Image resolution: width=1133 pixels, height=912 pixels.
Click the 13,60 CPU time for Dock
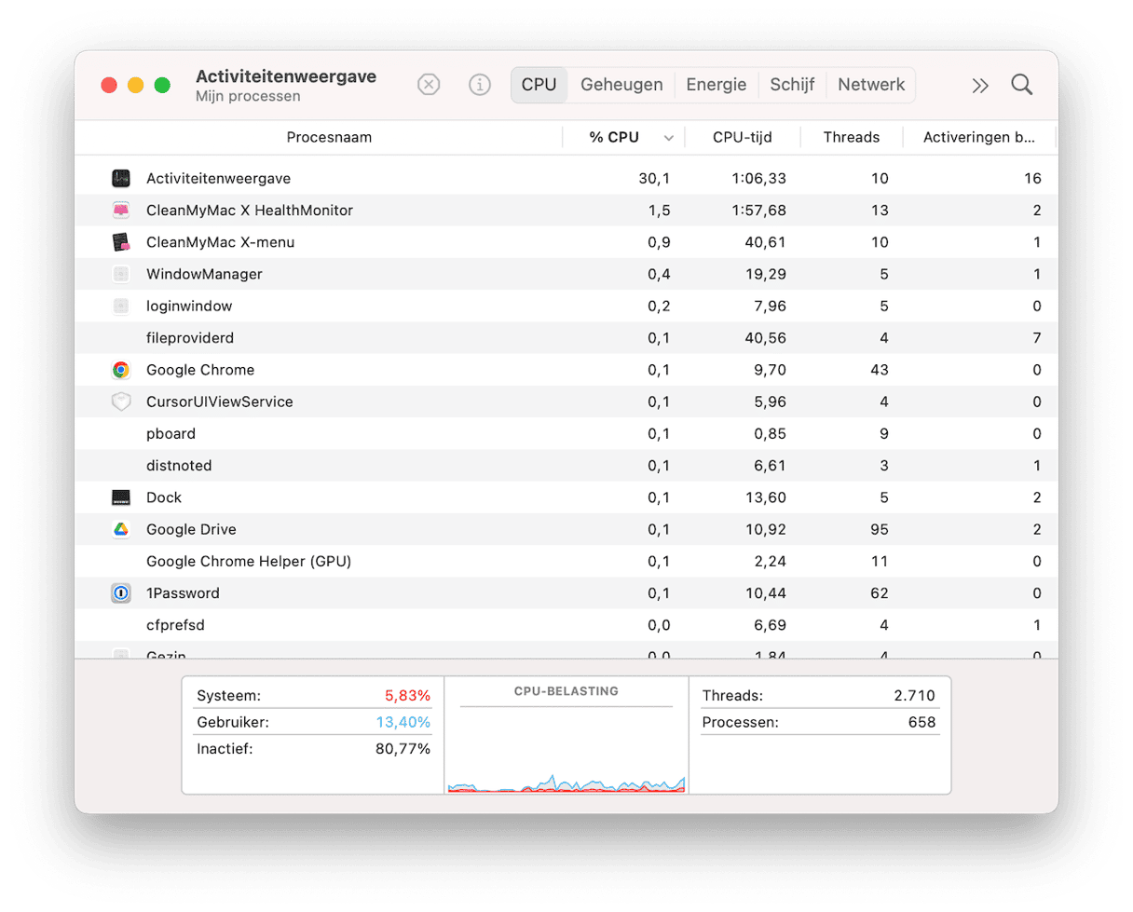click(x=766, y=497)
